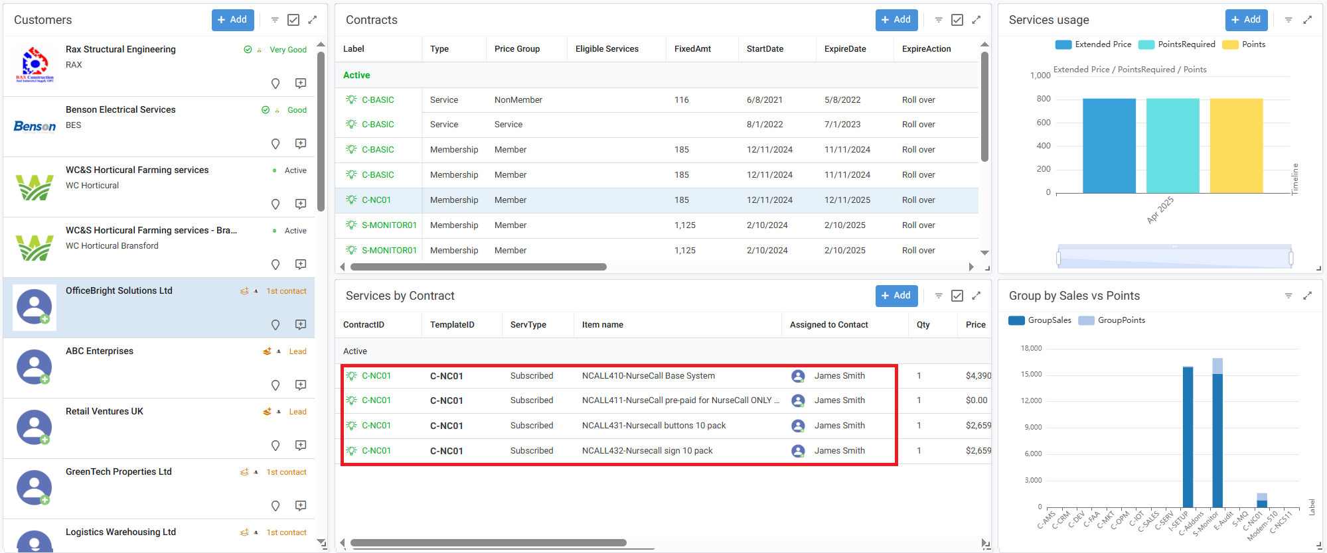
Task: Open location pin for Rax Structural Engineering
Action: pyautogui.click(x=275, y=84)
